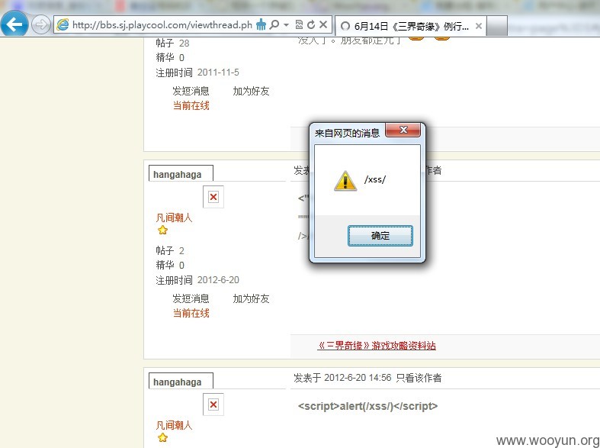Click the stop loading X icon
Viewport: 600px width, 448px height.
click(323, 24)
